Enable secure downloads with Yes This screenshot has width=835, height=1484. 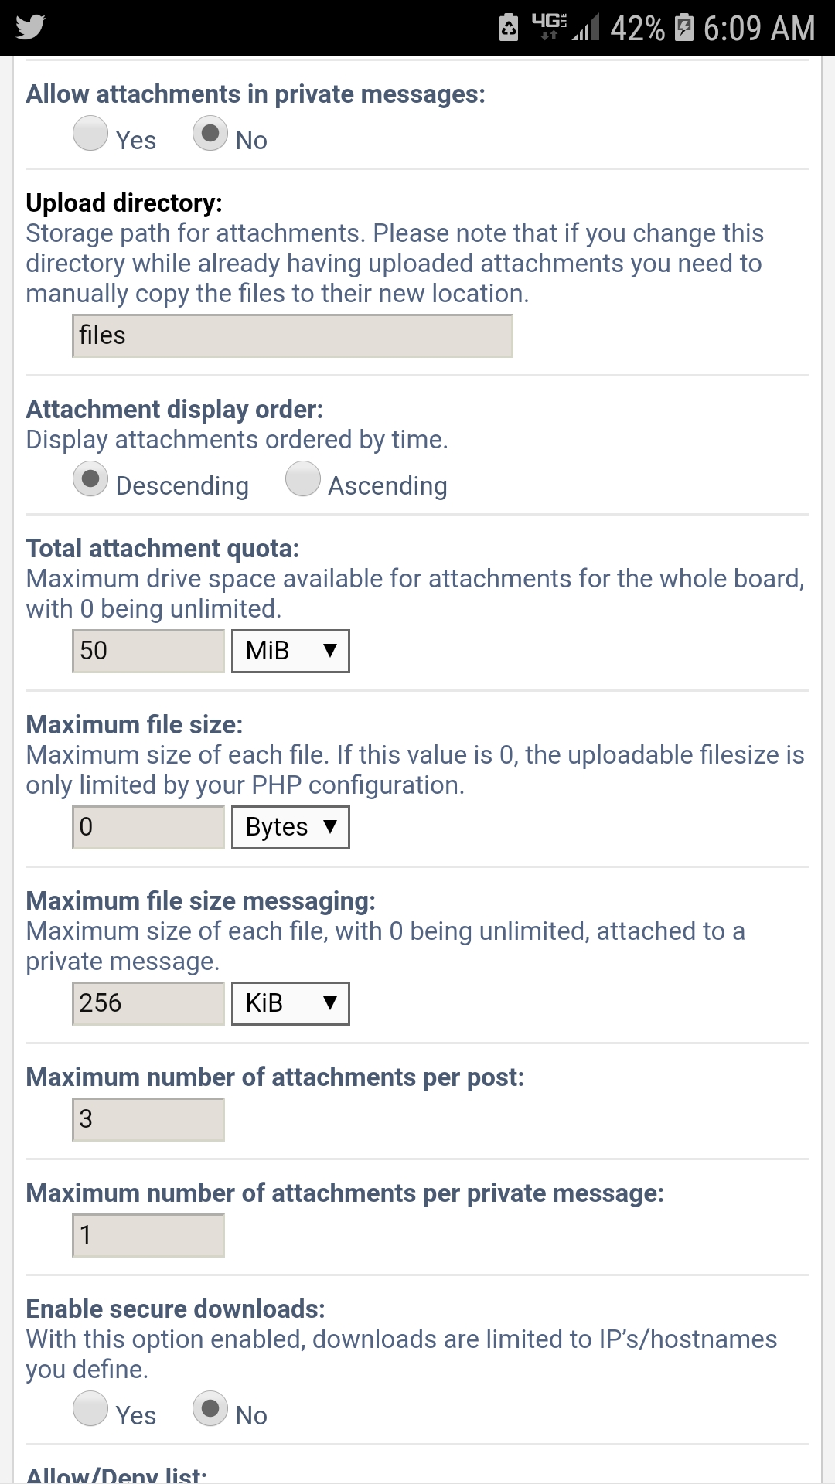click(x=90, y=1408)
